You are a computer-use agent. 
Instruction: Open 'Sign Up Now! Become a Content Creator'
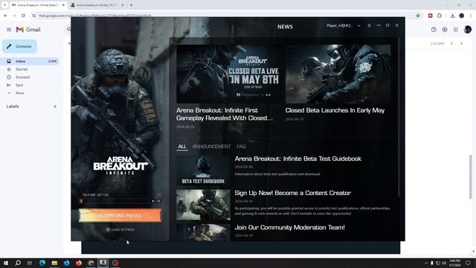292,193
